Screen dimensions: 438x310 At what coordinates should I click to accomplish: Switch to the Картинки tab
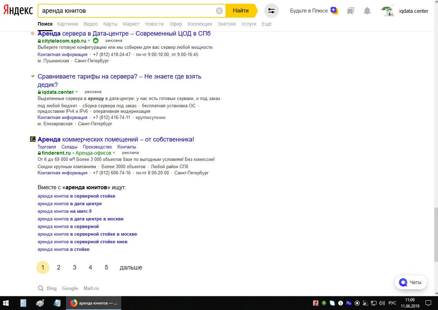67,24
